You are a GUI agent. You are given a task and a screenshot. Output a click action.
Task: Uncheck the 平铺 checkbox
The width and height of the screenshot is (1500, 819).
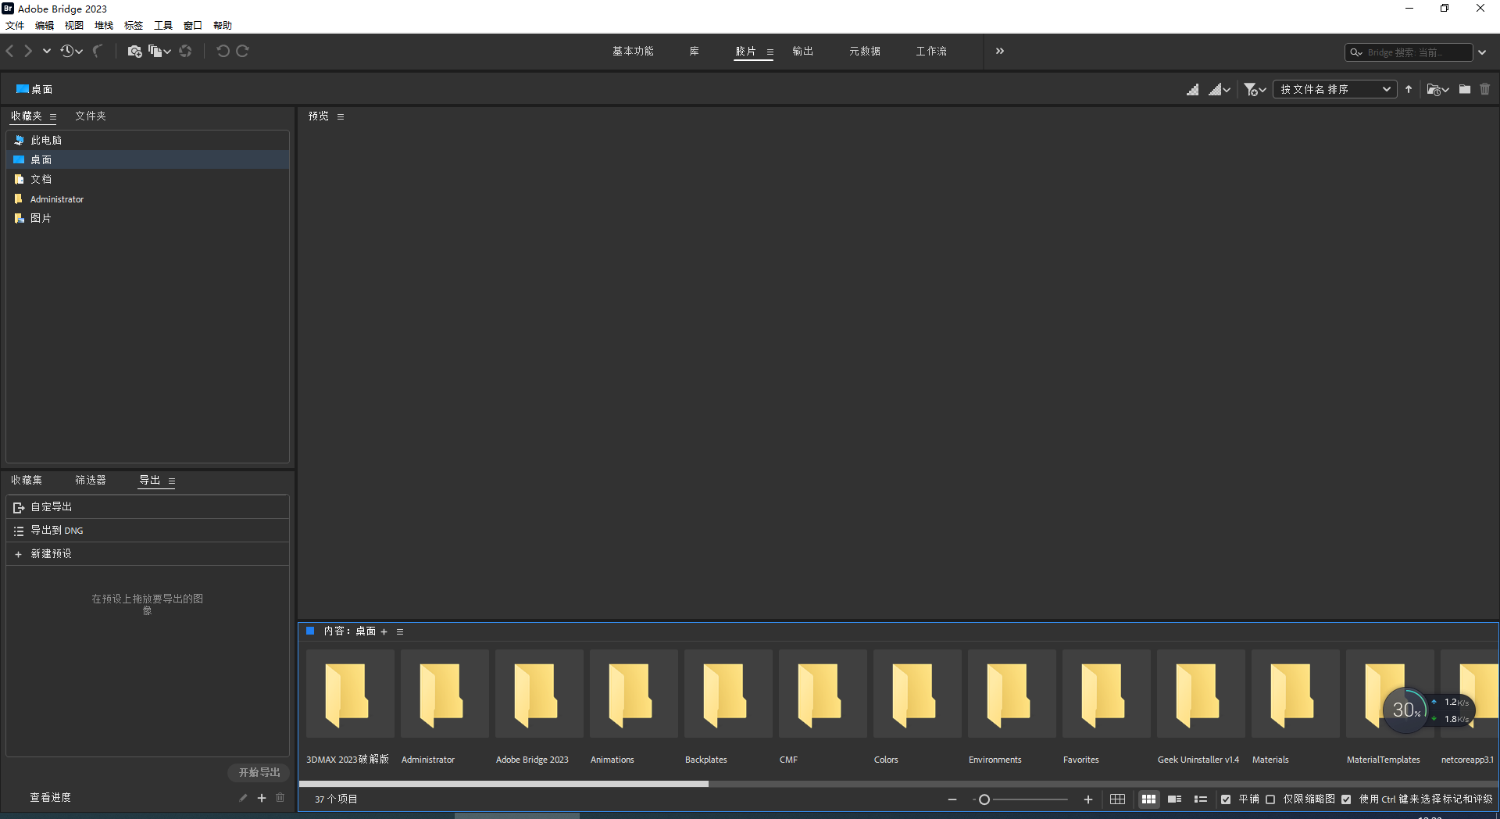click(1226, 799)
